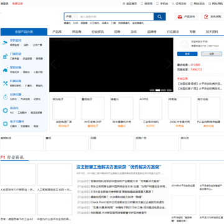Focus the search keyword input field
224x224 pixels.
(116, 17)
